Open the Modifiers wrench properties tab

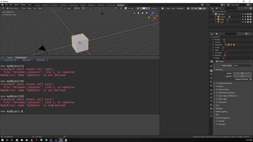tap(211, 97)
